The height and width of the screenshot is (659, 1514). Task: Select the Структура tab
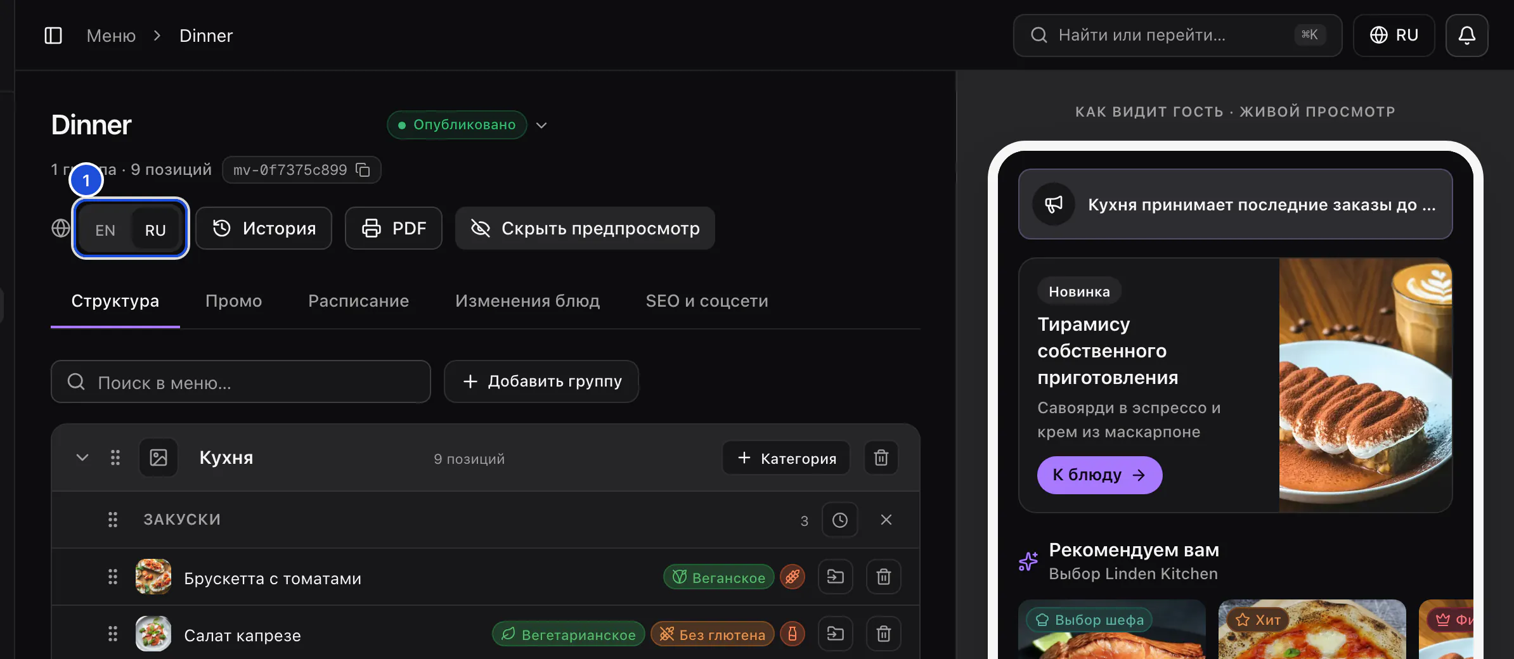pos(115,301)
